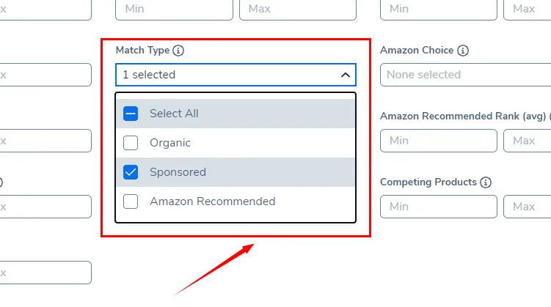The height and width of the screenshot is (307, 551).
Task: Check the Organic checkbox
Action: pos(131,143)
